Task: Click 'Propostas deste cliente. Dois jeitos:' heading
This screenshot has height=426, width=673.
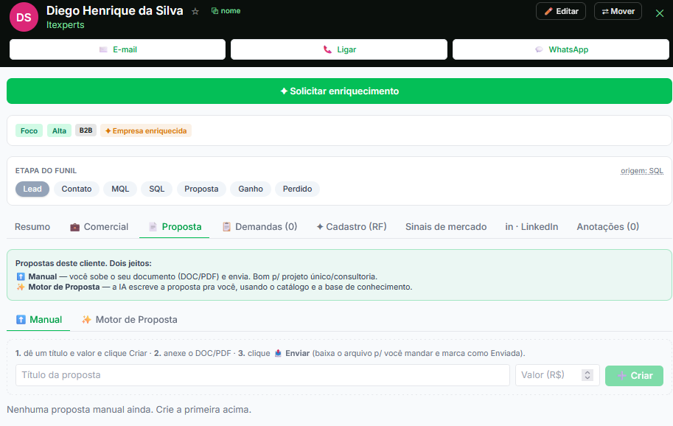Action: tap(83, 263)
